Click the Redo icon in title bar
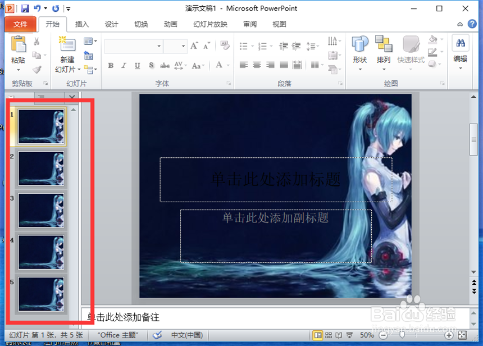The height and width of the screenshot is (346, 483). [x=56, y=8]
